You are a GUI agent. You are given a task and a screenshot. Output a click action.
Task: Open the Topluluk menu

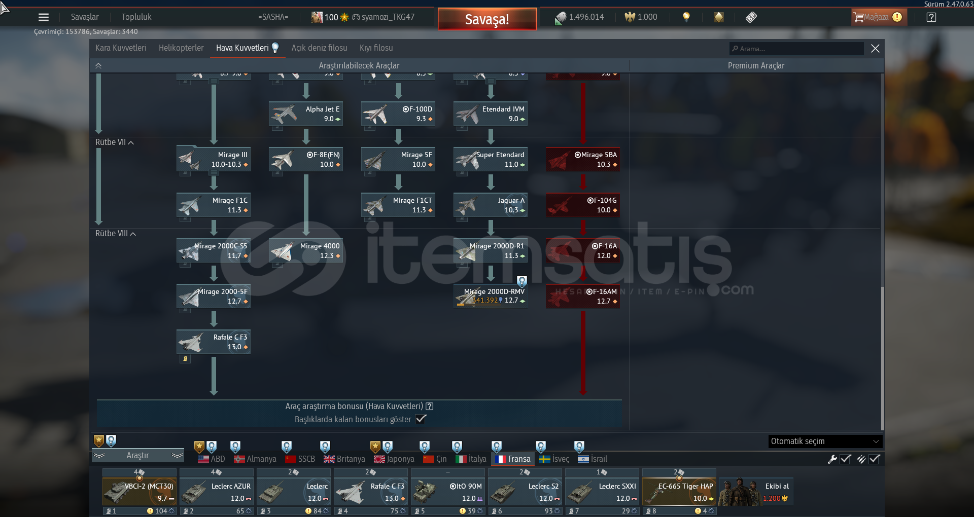click(136, 17)
